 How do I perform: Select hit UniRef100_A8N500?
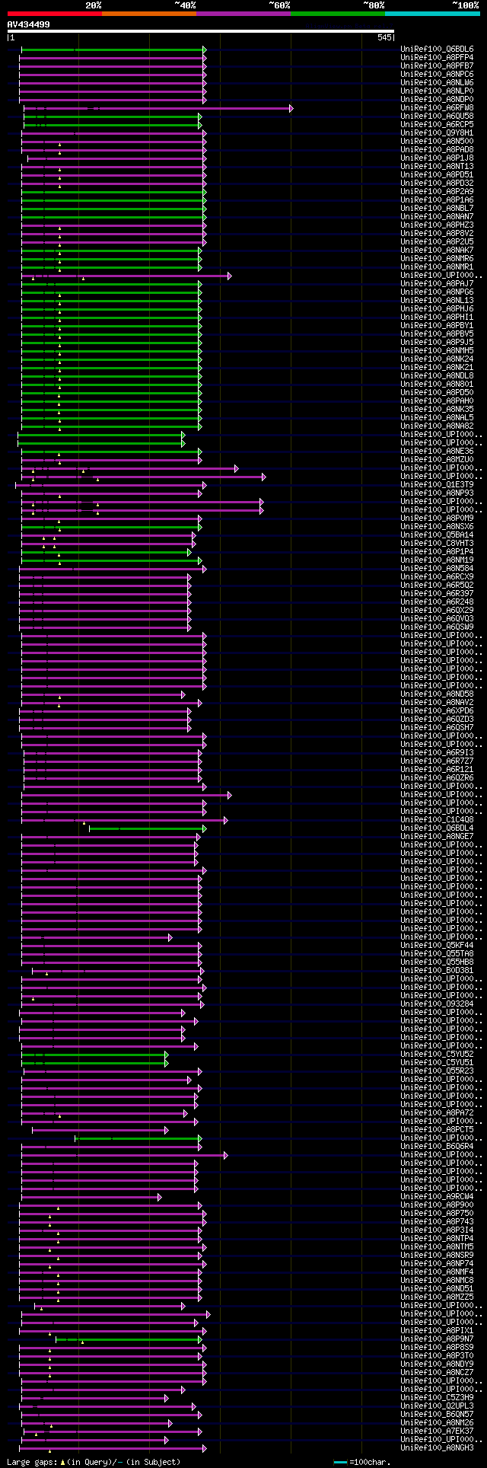pyautogui.click(x=437, y=141)
